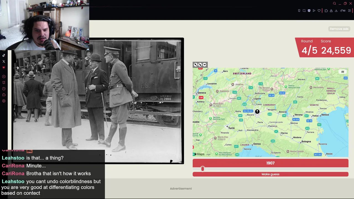Click Trento on the map

point(300,97)
